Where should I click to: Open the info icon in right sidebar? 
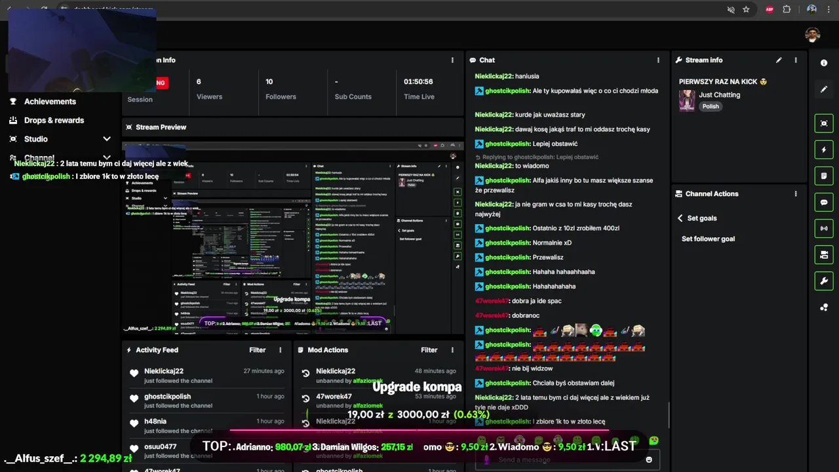coord(824,63)
